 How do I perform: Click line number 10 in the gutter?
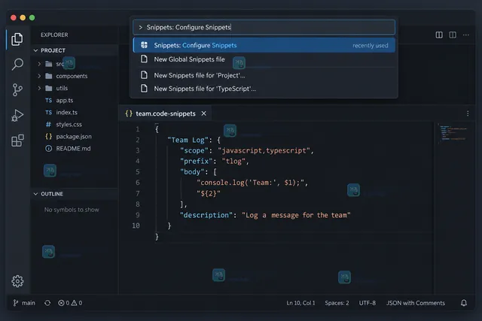(x=136, y=226)
